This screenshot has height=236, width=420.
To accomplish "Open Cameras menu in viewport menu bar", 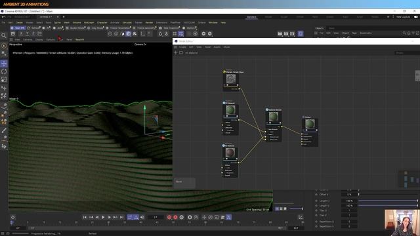I will point(28,39).
